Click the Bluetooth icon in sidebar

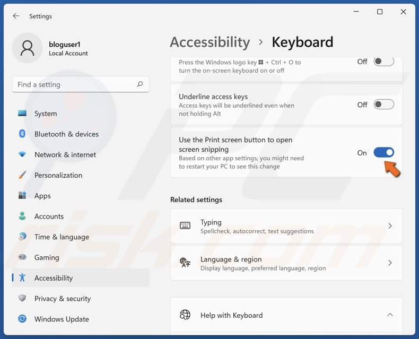click(x=22, y=133)
